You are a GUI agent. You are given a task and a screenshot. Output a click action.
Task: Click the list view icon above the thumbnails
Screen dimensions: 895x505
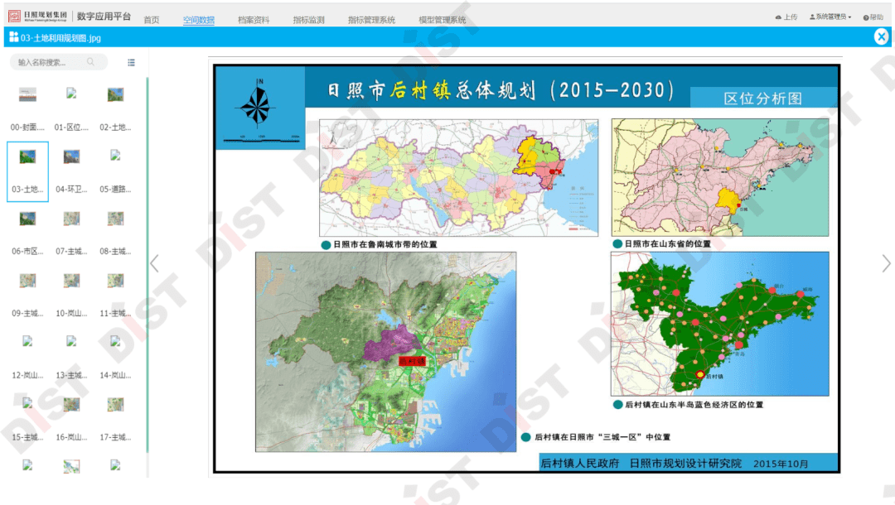131,61
